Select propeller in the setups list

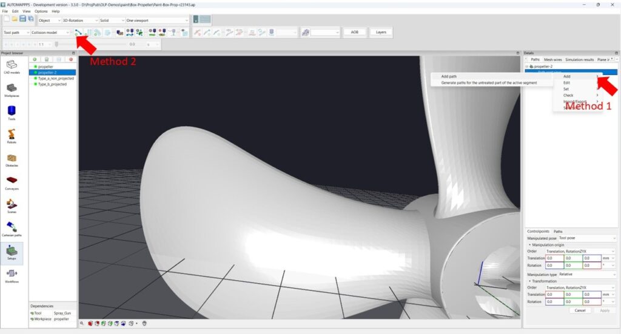[45, 67]
